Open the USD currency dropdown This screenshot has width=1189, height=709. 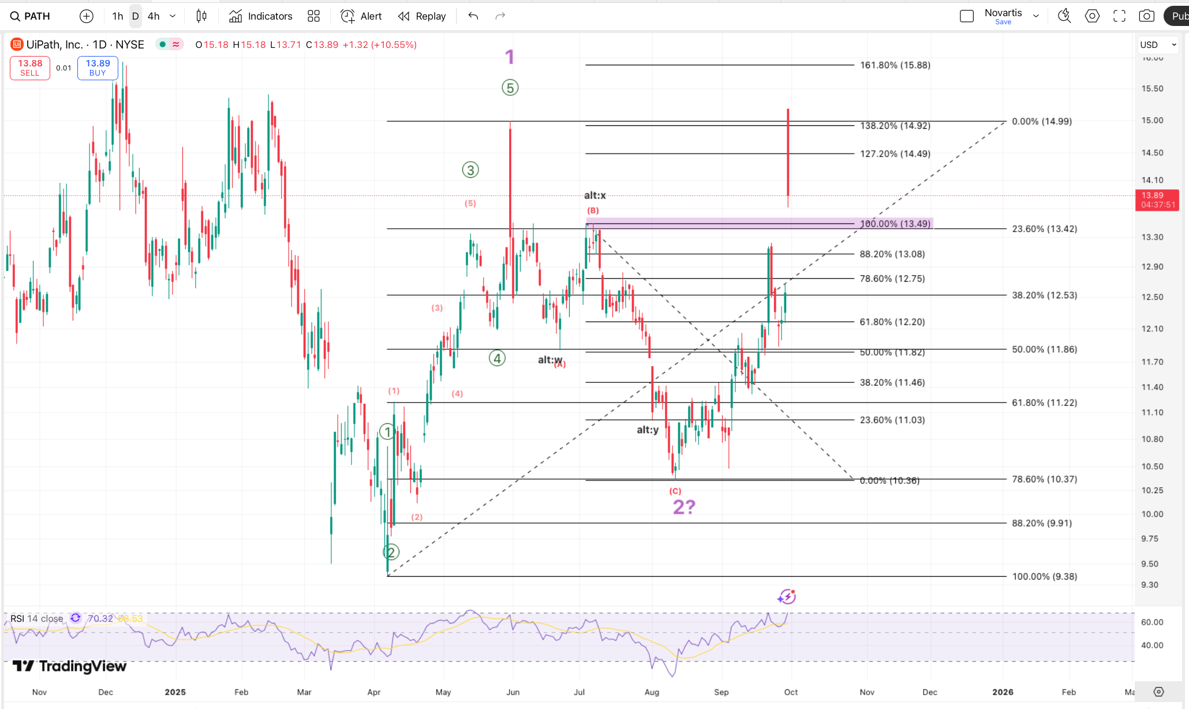point(1157,44)
